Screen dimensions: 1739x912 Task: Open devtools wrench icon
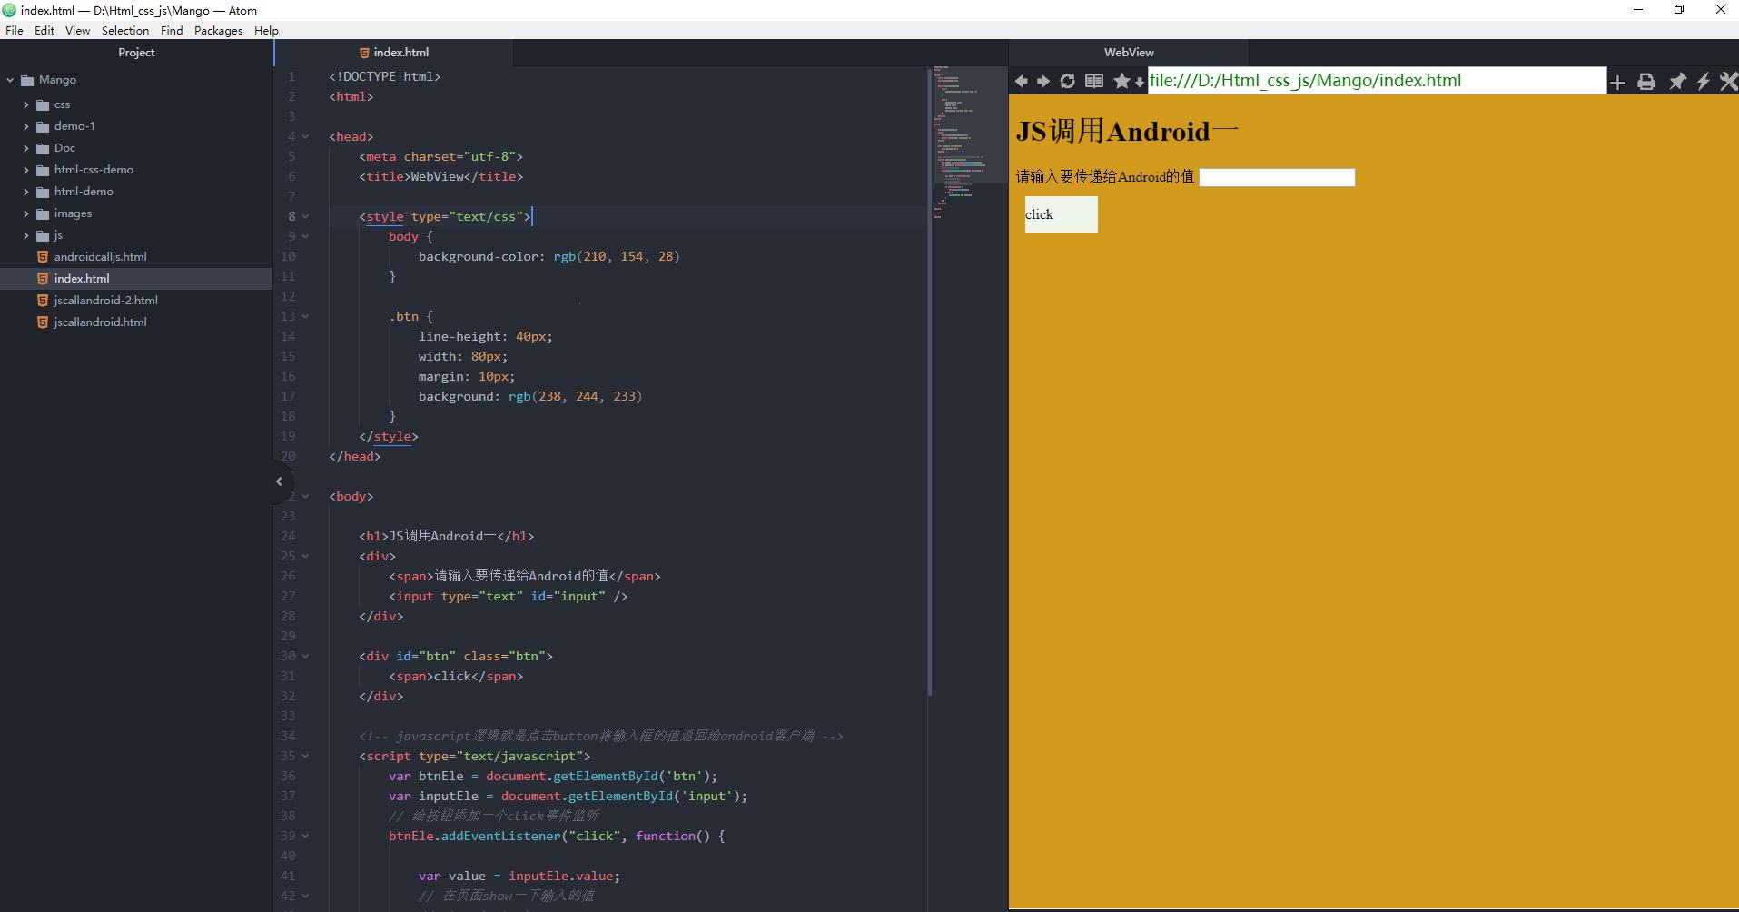(1728, 82)
